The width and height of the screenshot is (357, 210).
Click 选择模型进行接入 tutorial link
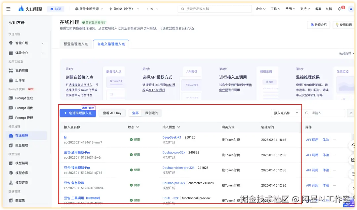point(80,85)
